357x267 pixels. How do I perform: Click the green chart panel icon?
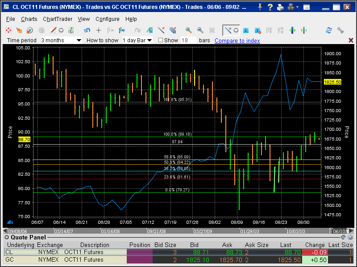pos(149,30)
